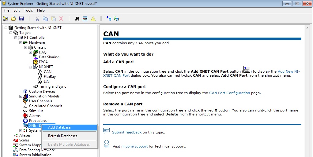Click the FlexRay node icon in tree
Viewport: 313px width, 157px height.
40,77
